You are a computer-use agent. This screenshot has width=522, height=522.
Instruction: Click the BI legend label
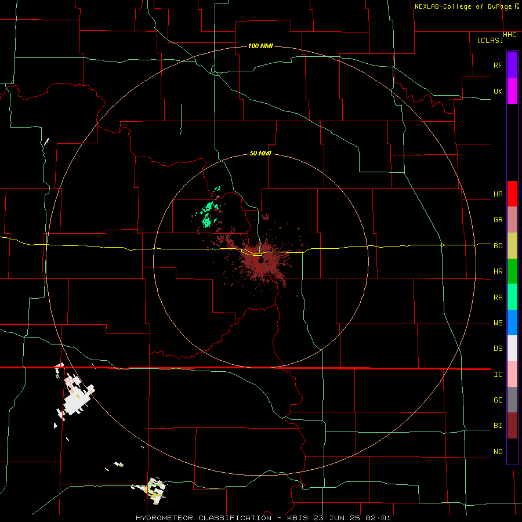click(x=498, y=426)
